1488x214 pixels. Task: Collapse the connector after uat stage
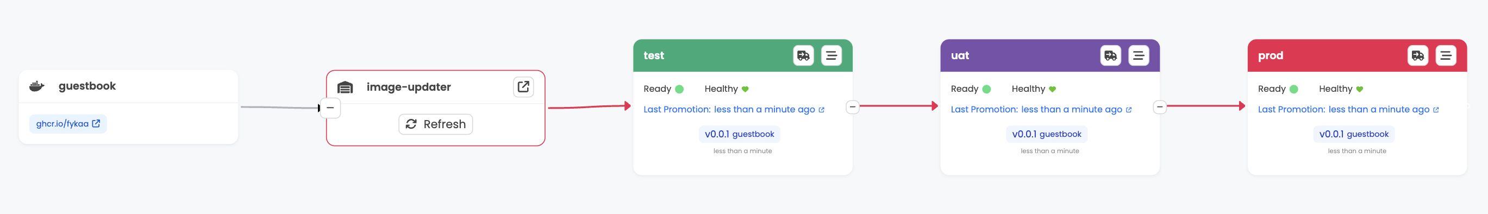point(1160,106)
